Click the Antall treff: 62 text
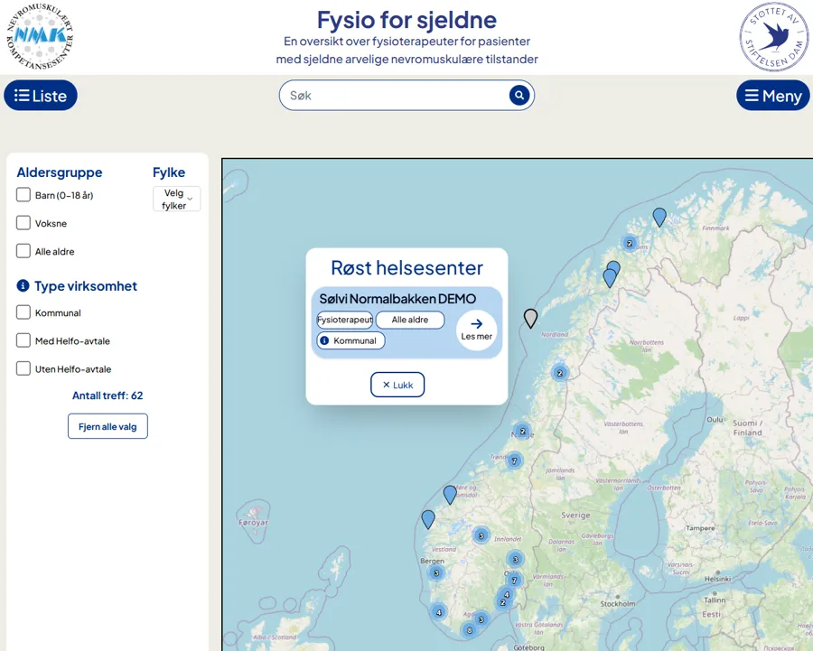The height and width of the screenshot is (651, 813). click(107, 395)
